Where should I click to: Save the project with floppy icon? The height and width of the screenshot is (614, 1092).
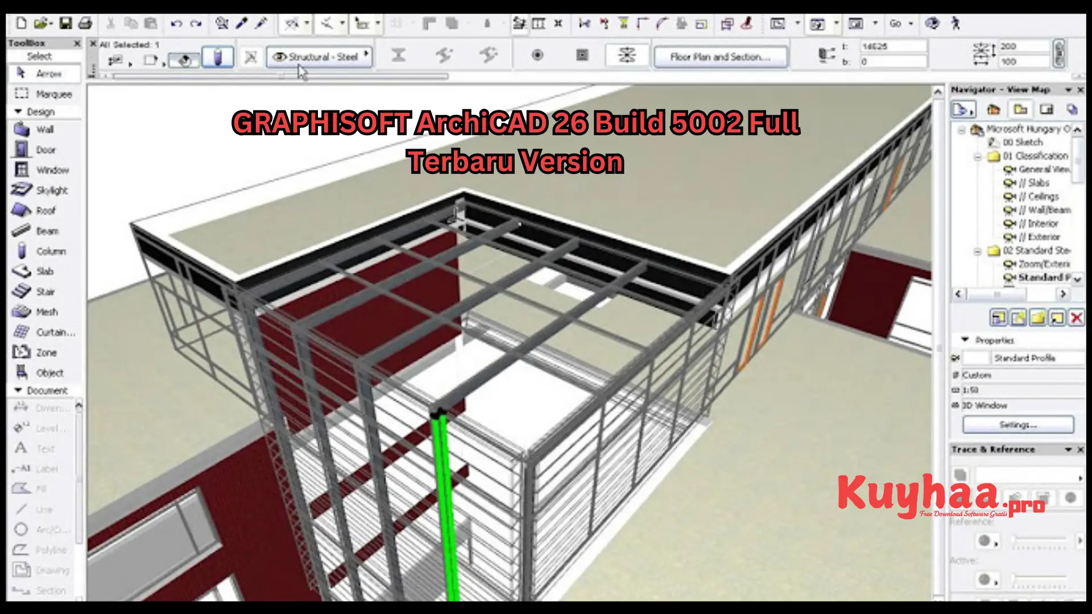coord(65,23)
